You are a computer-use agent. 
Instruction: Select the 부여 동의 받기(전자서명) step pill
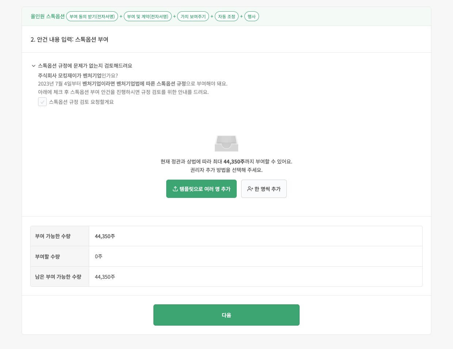[x=92, y=16]
